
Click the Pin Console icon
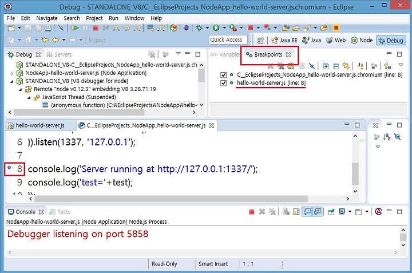click(x=331, y=212)
